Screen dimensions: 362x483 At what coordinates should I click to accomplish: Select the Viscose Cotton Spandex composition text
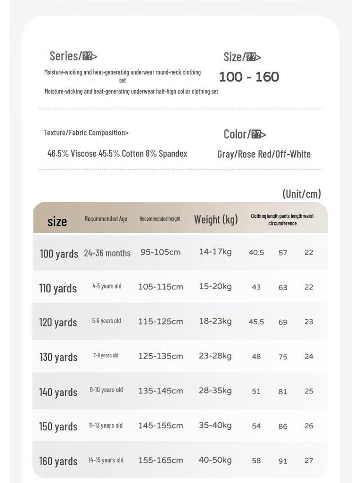click(117, 153)
